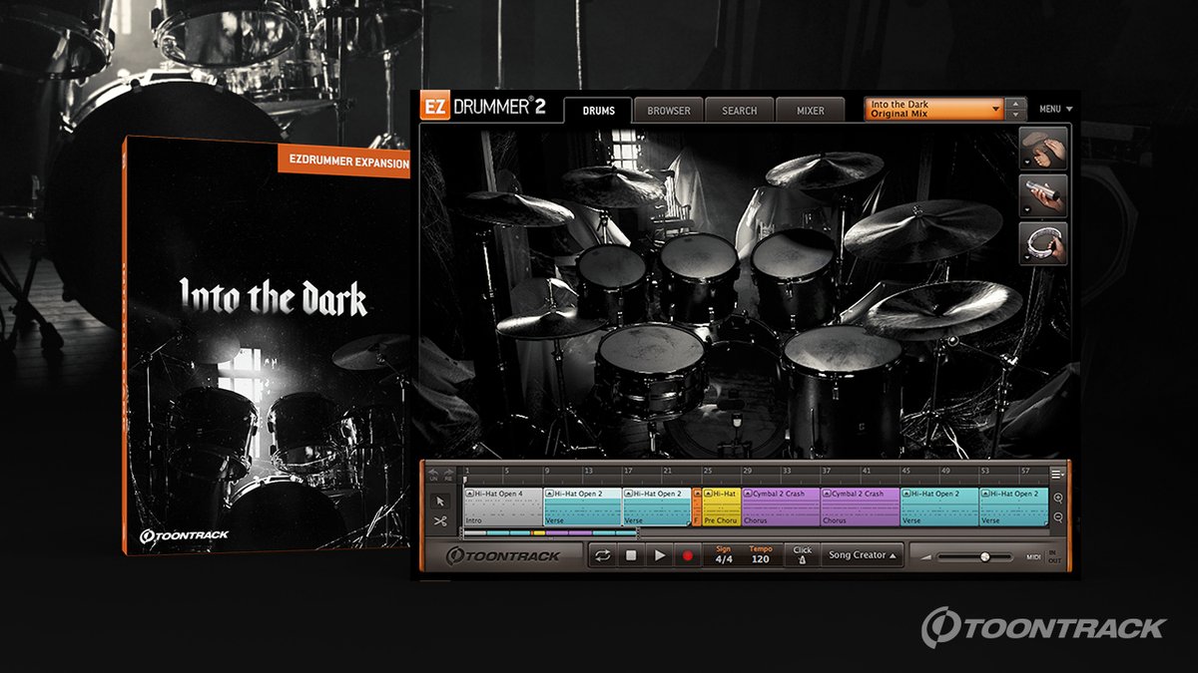
Task: Switch to the BROWSER tab
Action: point(668,110)
